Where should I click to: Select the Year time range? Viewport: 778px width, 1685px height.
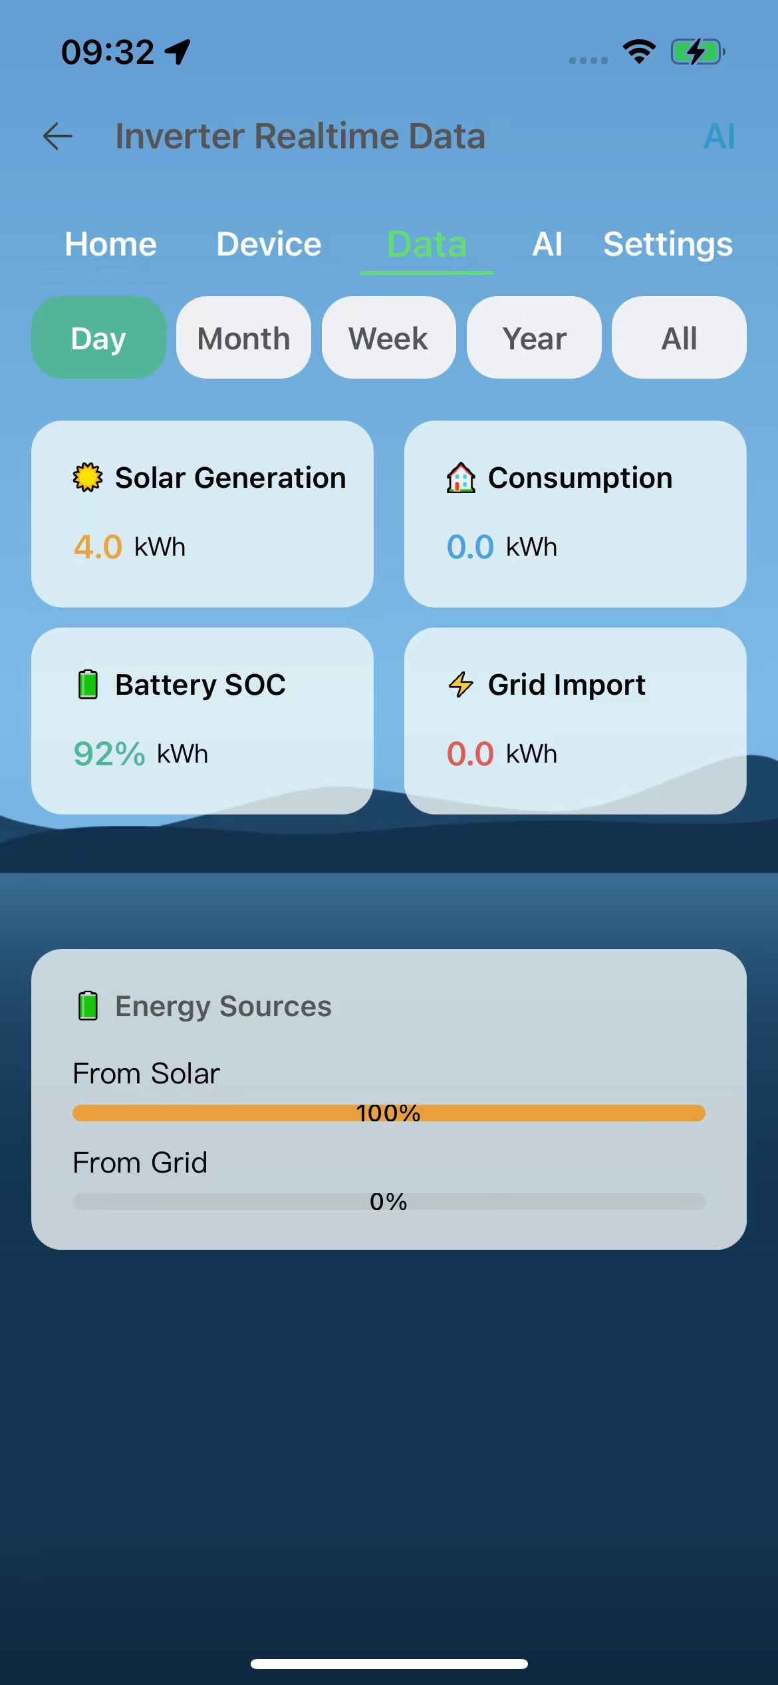coord(534,337)
